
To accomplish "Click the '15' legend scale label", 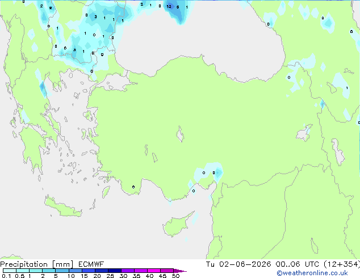I will coord(84,276).
